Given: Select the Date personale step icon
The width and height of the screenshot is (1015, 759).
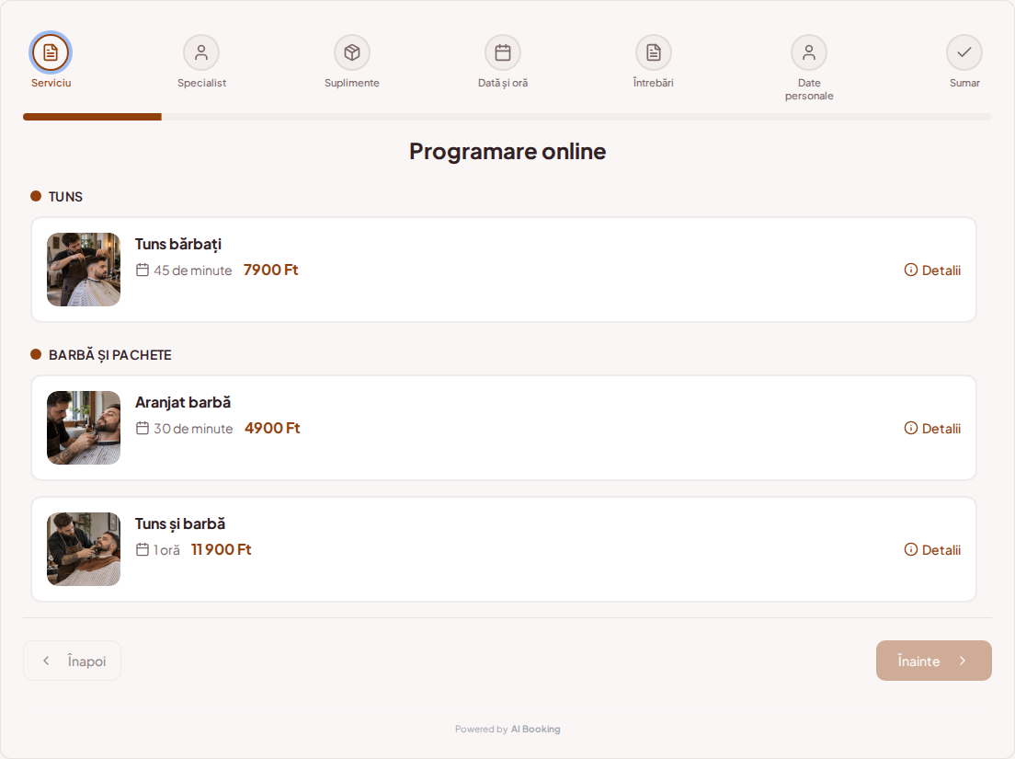Looking at the screenshot, I should point(809,52).
